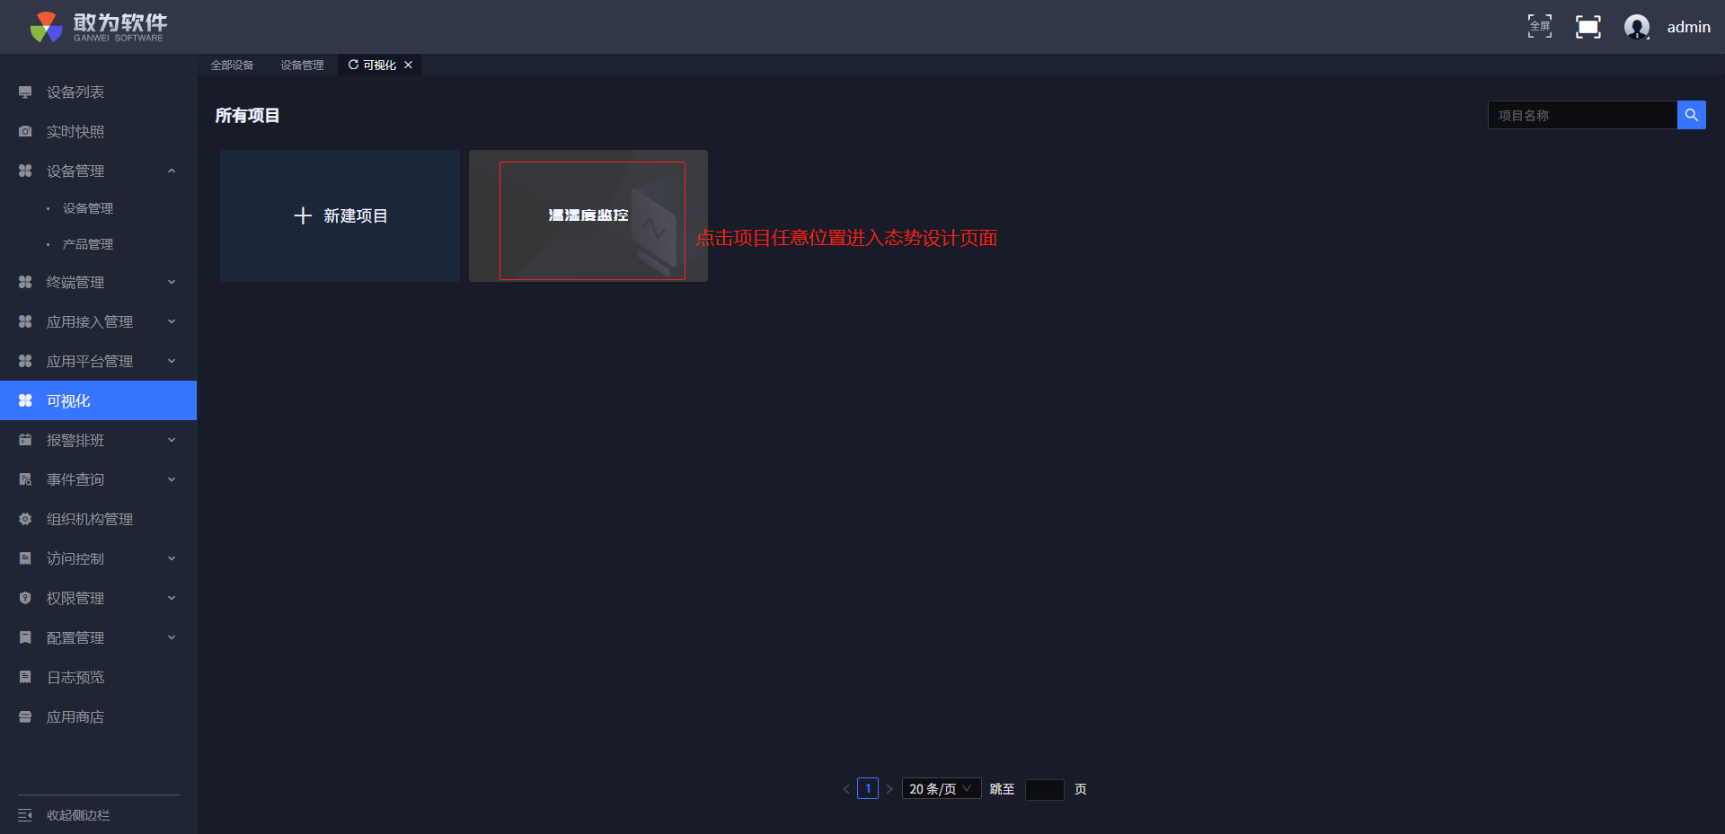Click the next page arrow
Viewport: 1725px width, 834px height.
pos(889,789)
